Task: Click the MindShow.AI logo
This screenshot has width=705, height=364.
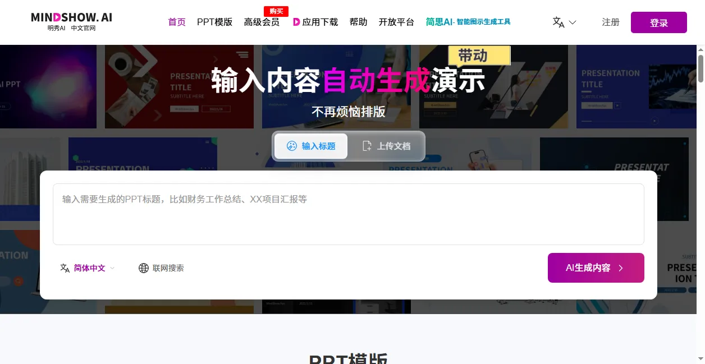Action: pyautogui.click(x=71, y=22)
